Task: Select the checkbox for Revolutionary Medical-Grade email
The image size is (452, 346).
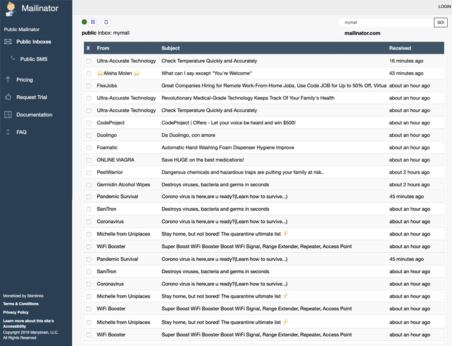Action: tap(89, 98)
